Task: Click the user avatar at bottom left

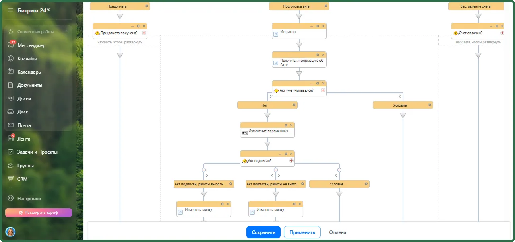Action: [10, 232]
